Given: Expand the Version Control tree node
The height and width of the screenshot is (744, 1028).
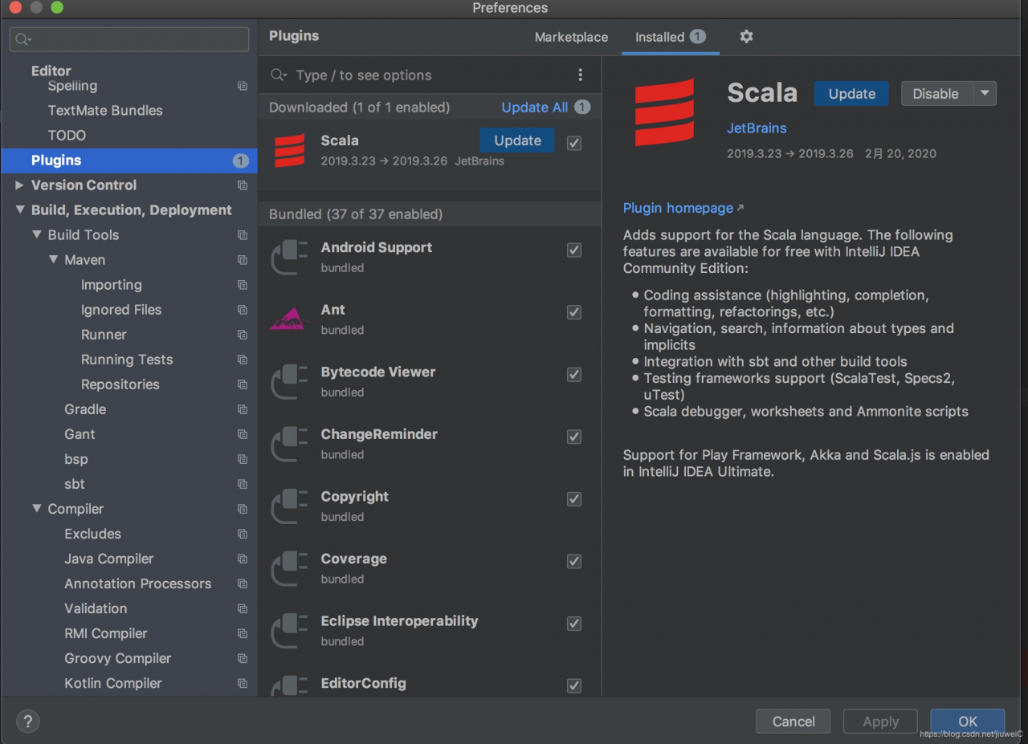Looking at the screenshot, I should 19,185.
